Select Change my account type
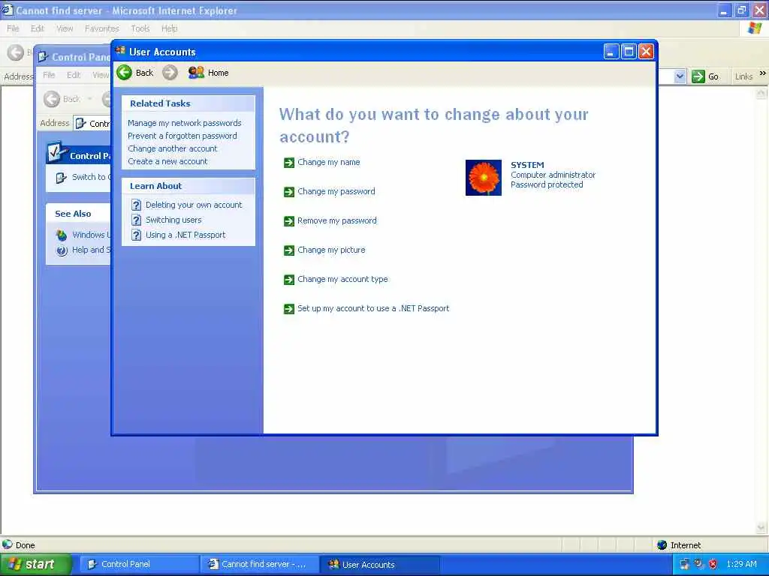The image size is (769, 576). (x=342, y=279)
